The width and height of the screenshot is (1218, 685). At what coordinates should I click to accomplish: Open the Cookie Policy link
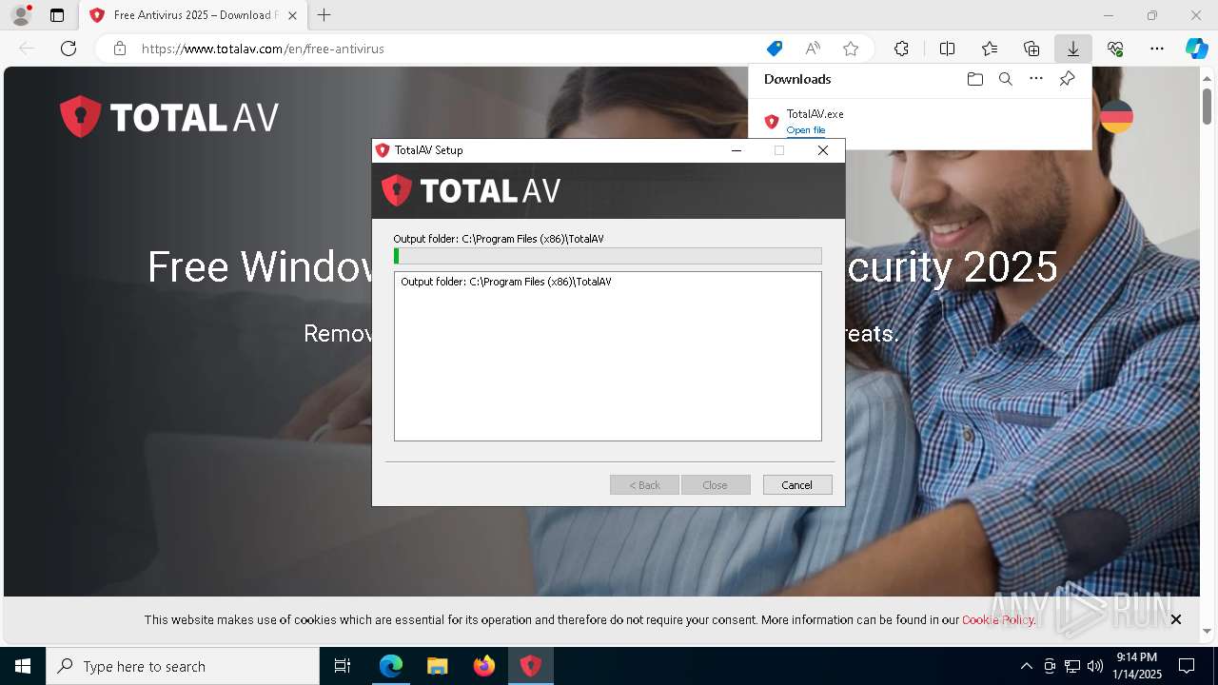998,619
